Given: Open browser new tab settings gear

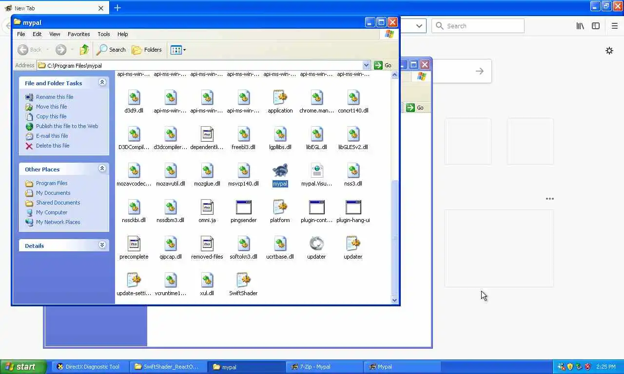Looking at the screenshot, I should click(x=609, y=51).
